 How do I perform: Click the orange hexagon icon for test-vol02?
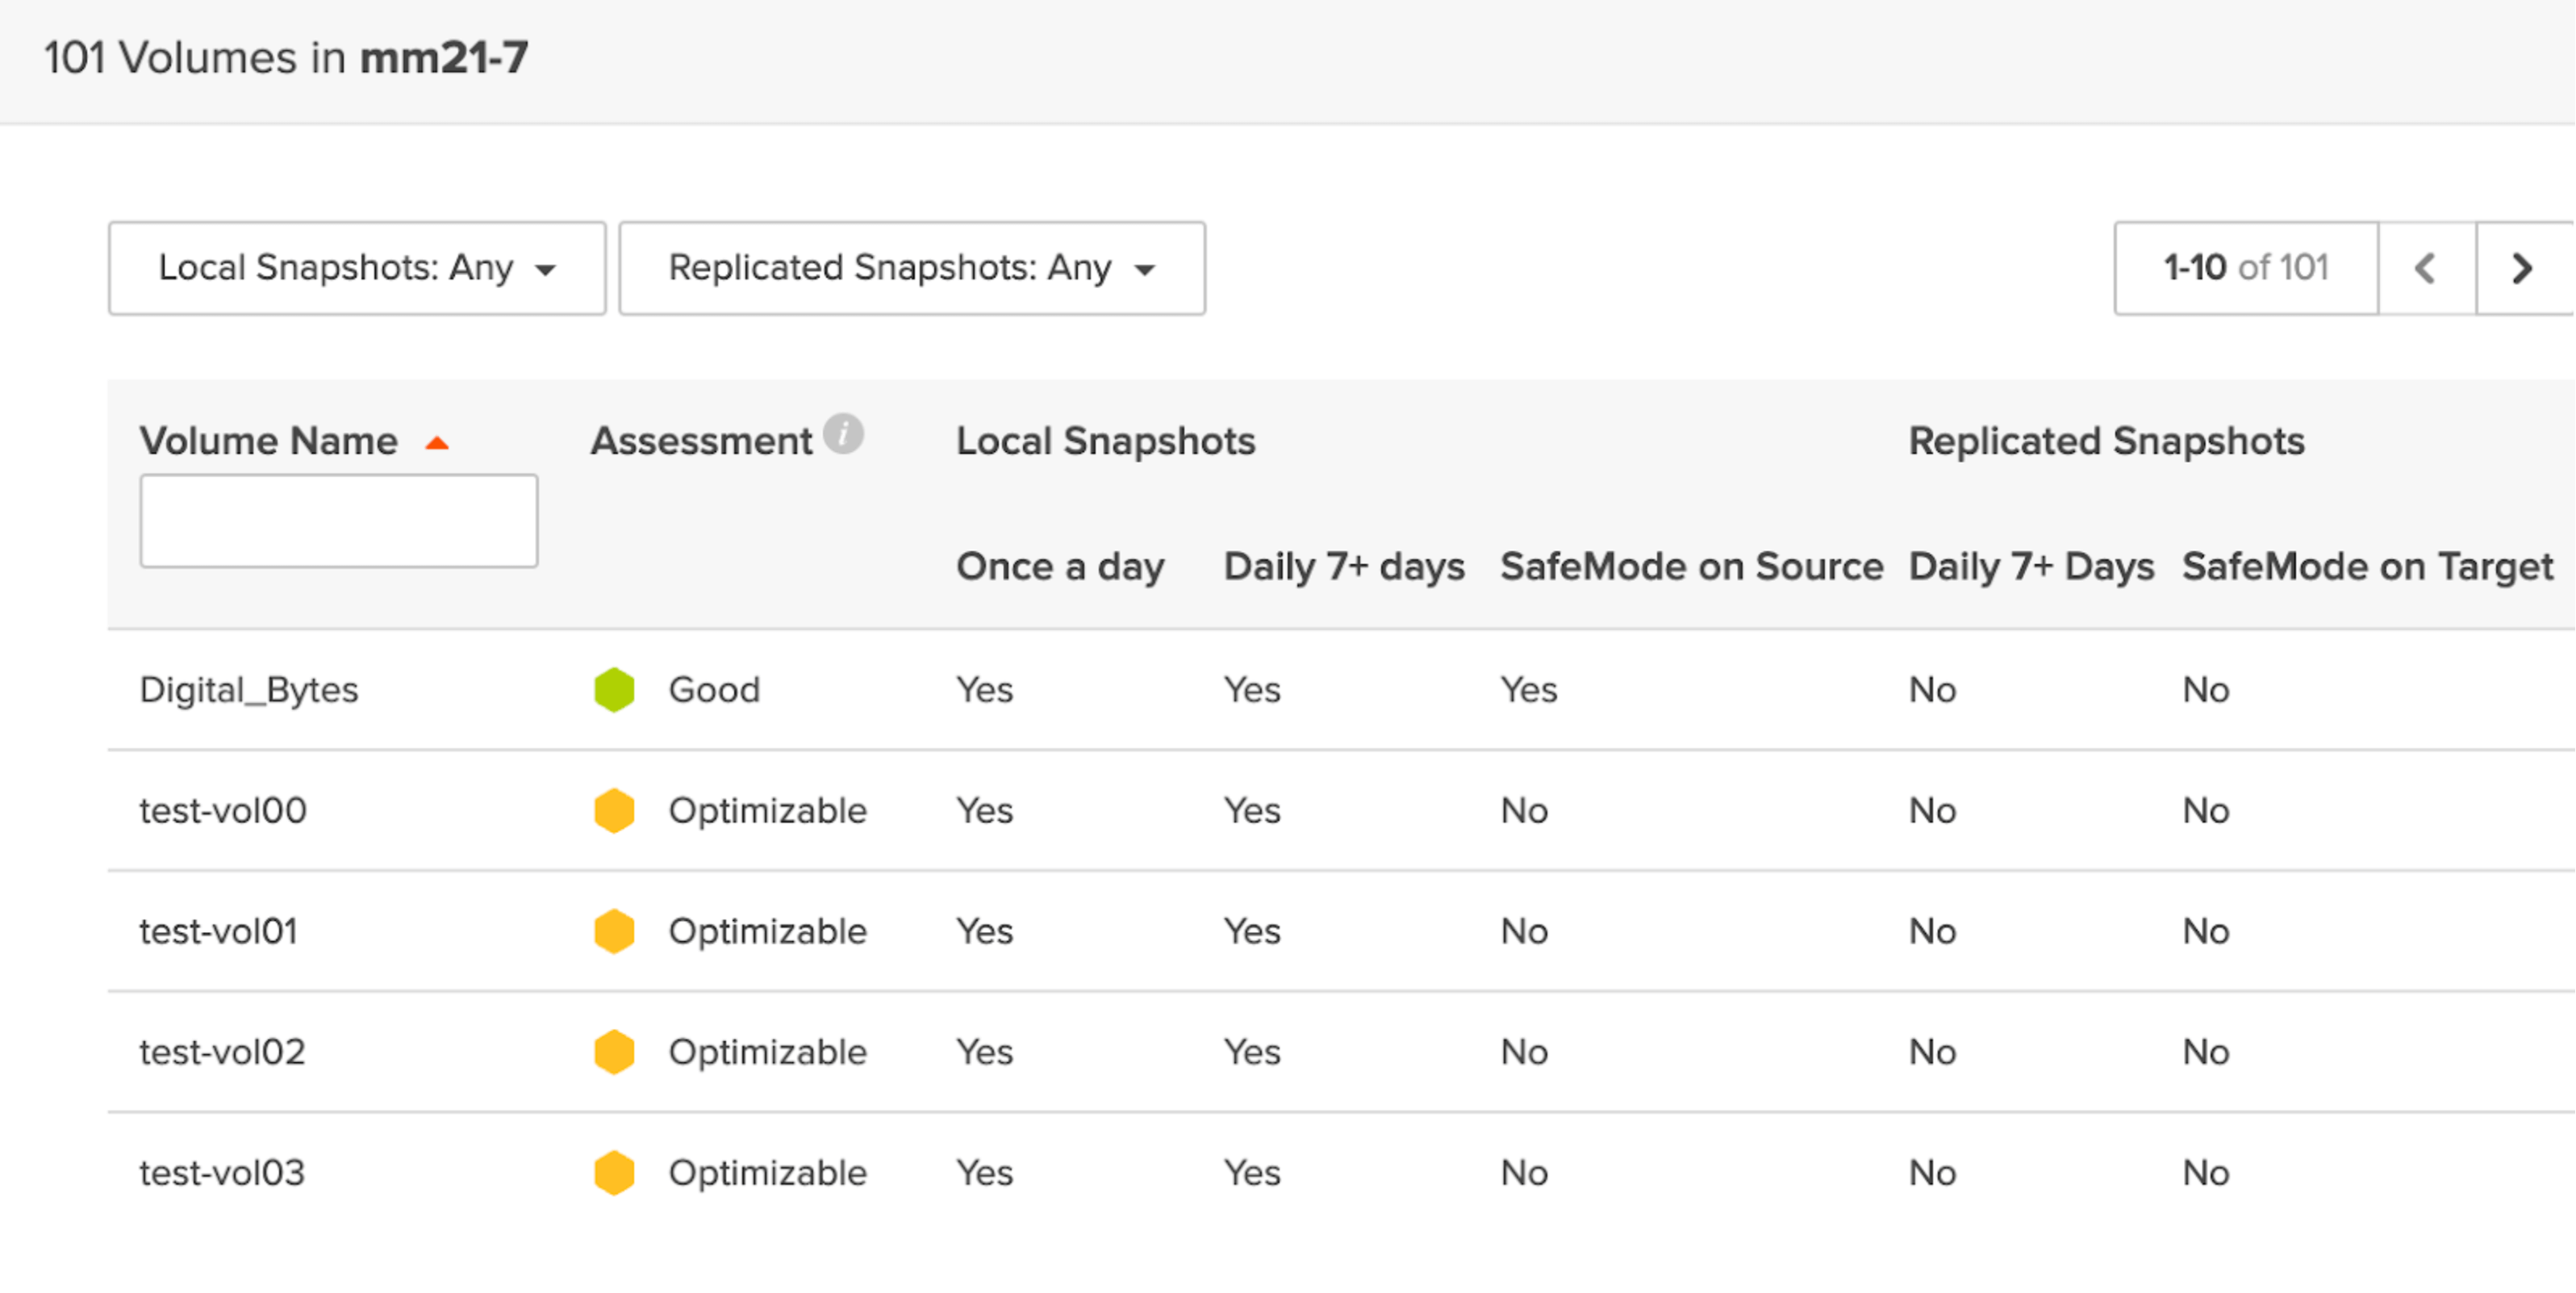[614, 1052]
